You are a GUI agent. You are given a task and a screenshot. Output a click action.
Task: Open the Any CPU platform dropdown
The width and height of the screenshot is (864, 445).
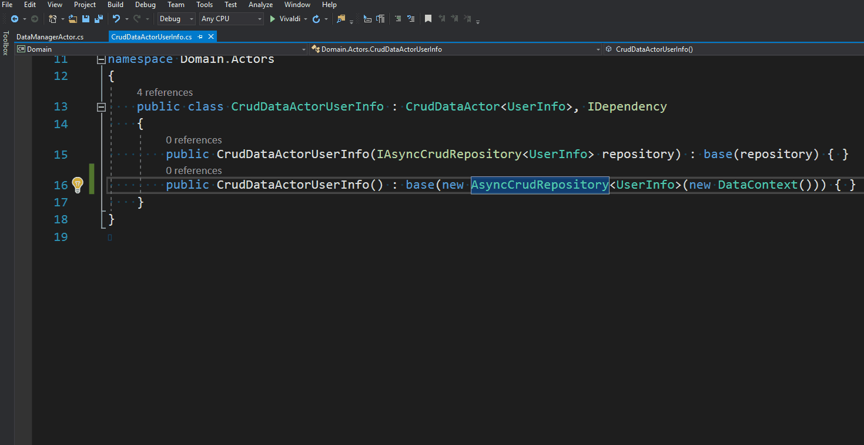[x=231, y=19]
